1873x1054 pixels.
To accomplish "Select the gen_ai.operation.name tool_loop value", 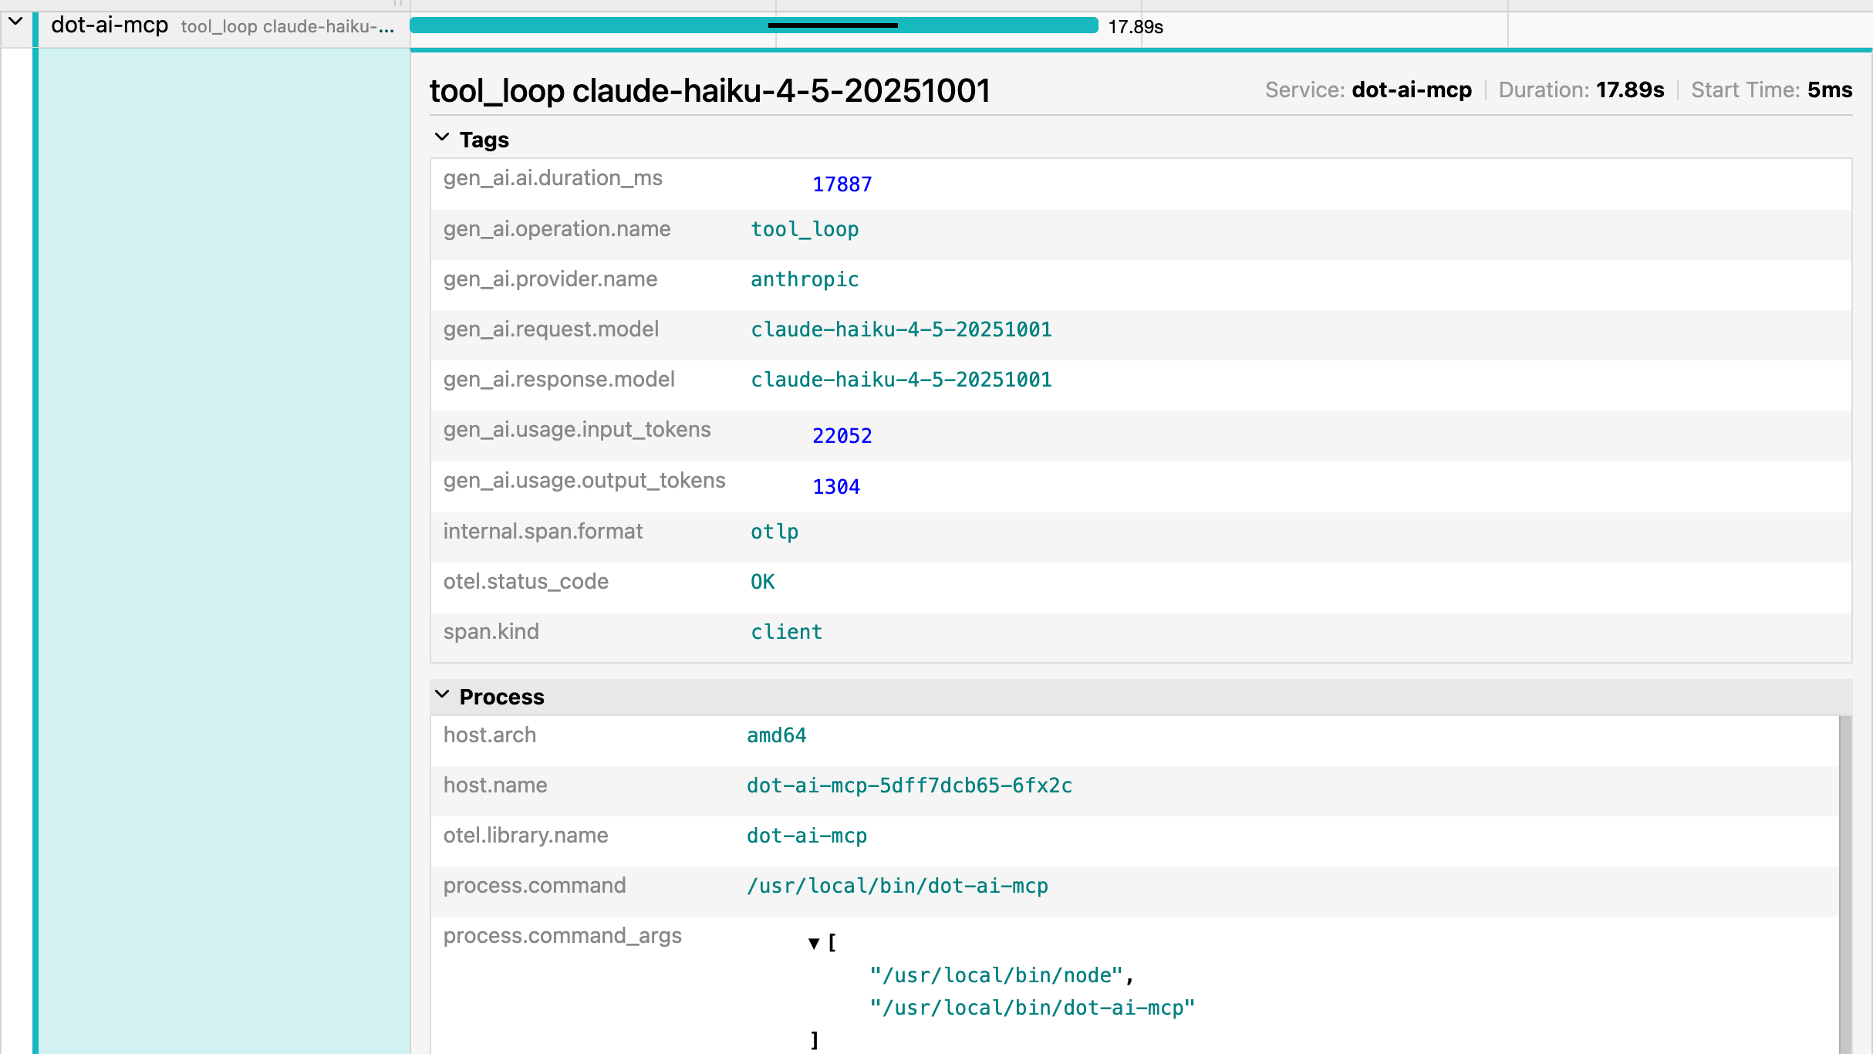I will [804, 229].
